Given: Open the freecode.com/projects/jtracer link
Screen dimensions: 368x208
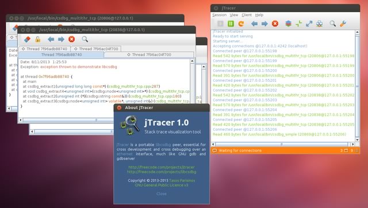Looking at the screenshot, I should 162,167.
